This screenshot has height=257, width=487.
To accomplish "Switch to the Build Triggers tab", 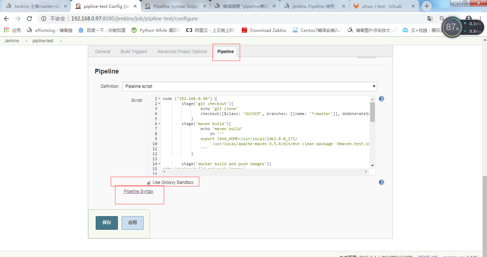I will [134, 52].
